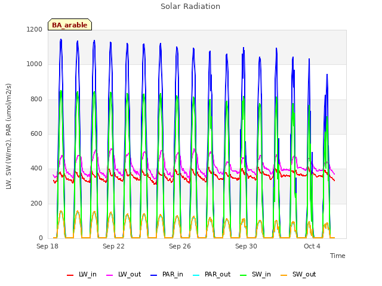382x286 pixels.
Task: Click the orange SW_out legend color marker
Action: tap(284, 275)
